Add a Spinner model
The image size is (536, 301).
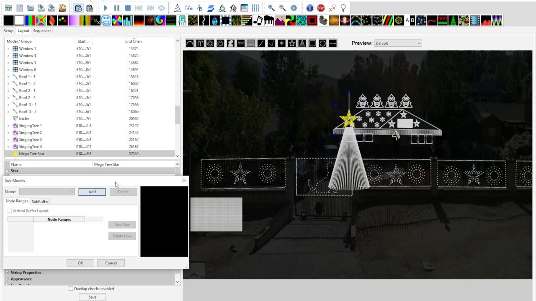(282, 43)
